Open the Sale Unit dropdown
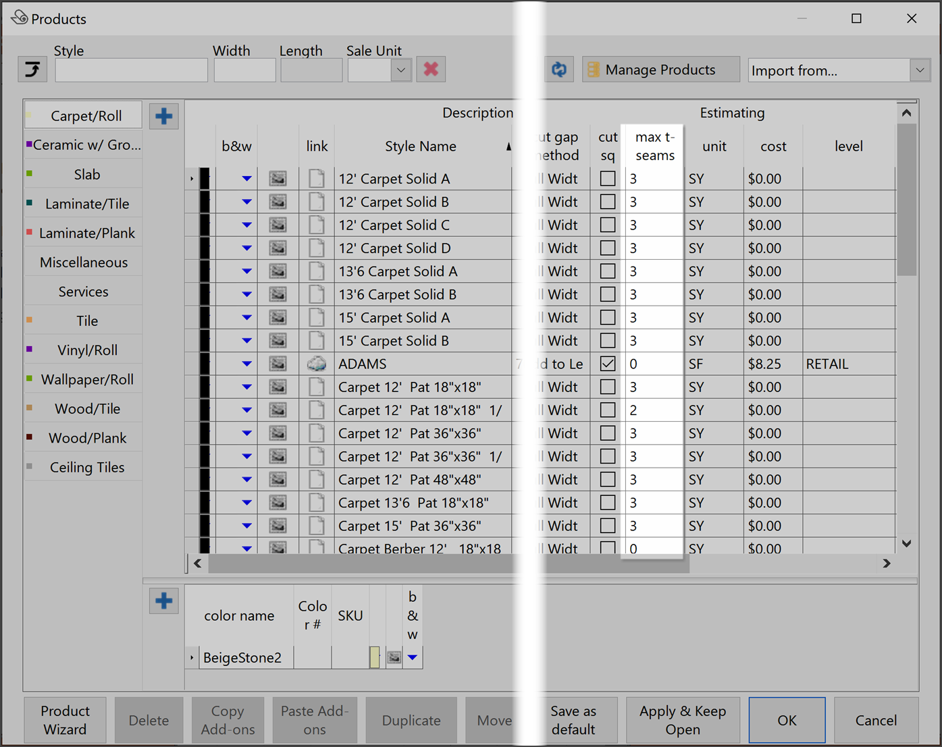Screen dimensions: 942x747 tap(401, 70)
